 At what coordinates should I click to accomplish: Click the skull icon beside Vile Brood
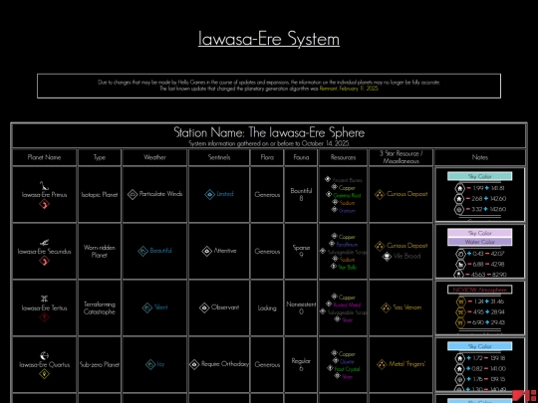pos(387,257)
